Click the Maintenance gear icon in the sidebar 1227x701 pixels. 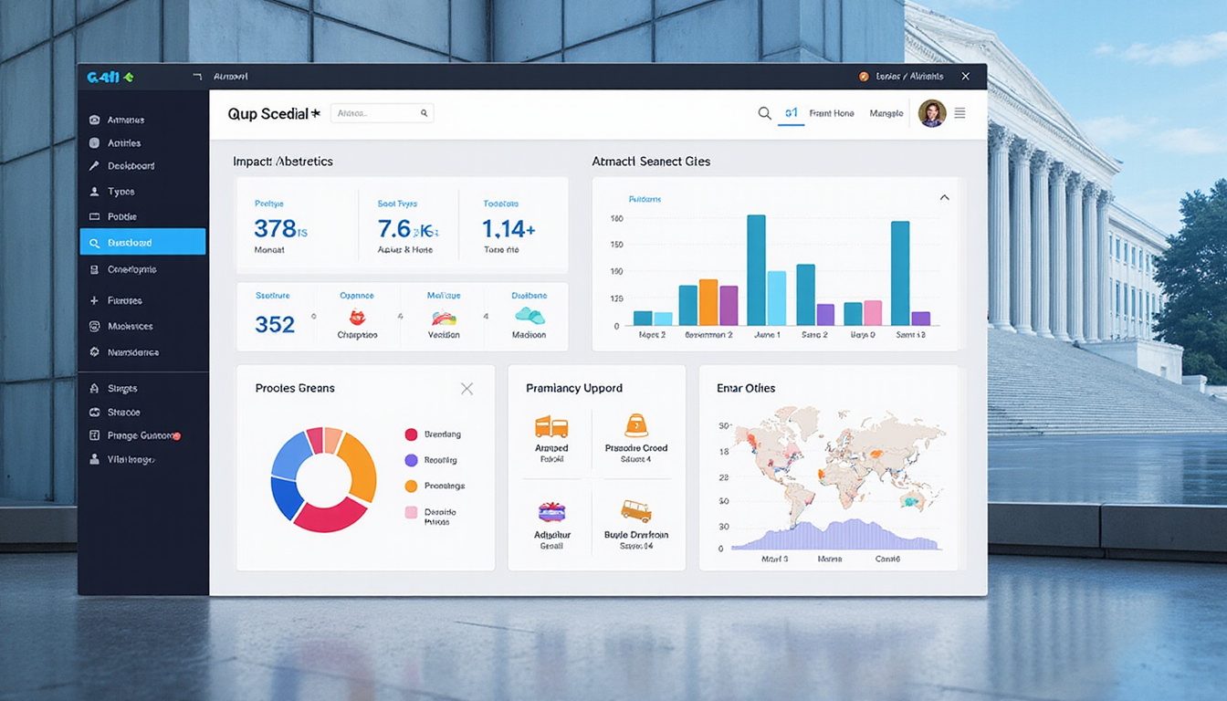[x=95, y=351]
